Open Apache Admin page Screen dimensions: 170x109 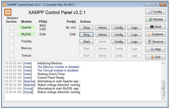point(102,28)
